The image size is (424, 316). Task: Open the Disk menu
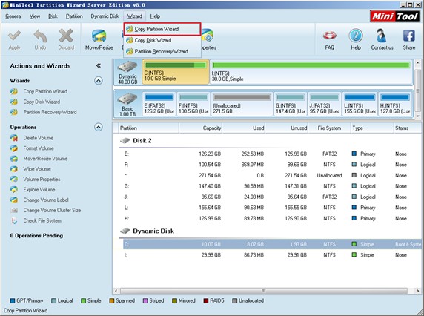[x=53, y=16]
